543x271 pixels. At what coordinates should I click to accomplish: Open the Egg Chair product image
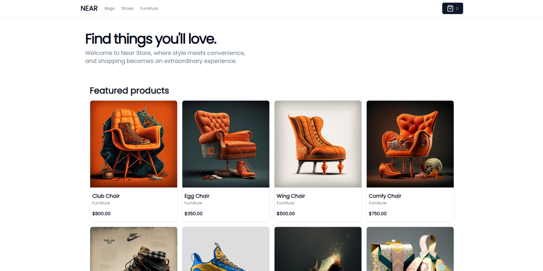click(226, 144)
